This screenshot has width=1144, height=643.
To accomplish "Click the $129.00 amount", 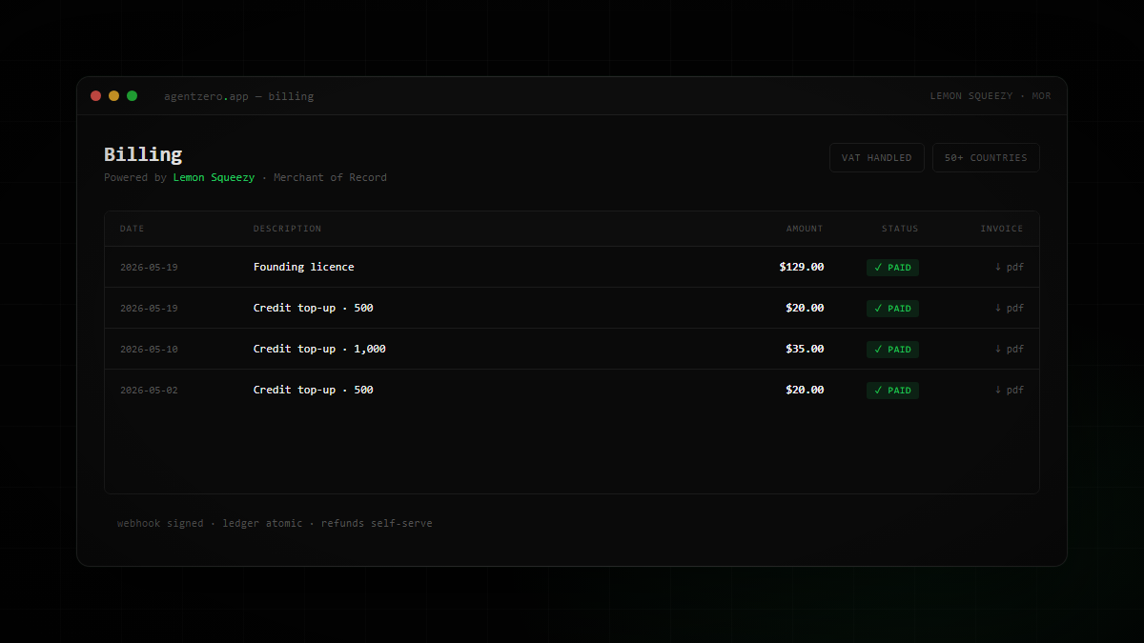I will tap(802, 267).
